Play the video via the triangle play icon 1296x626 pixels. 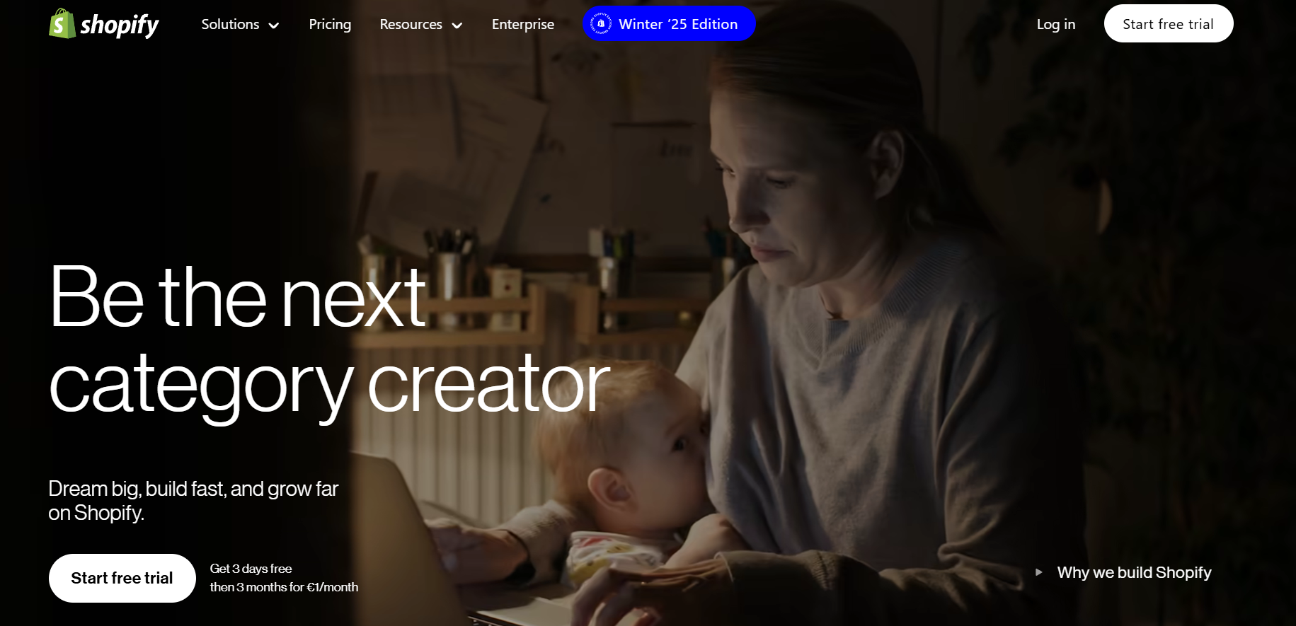[1038, 572]
